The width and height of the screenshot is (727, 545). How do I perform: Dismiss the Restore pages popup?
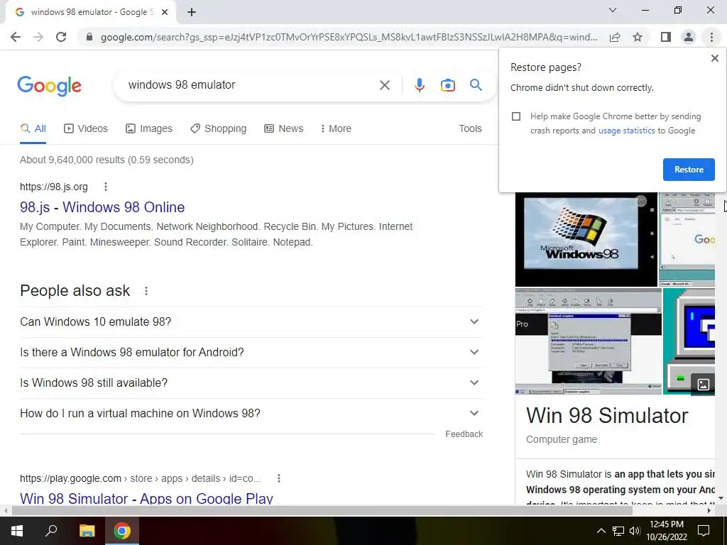coord(714,58)
